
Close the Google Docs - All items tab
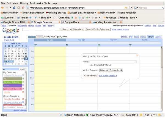pyautogui.click(x=29, y=22)
